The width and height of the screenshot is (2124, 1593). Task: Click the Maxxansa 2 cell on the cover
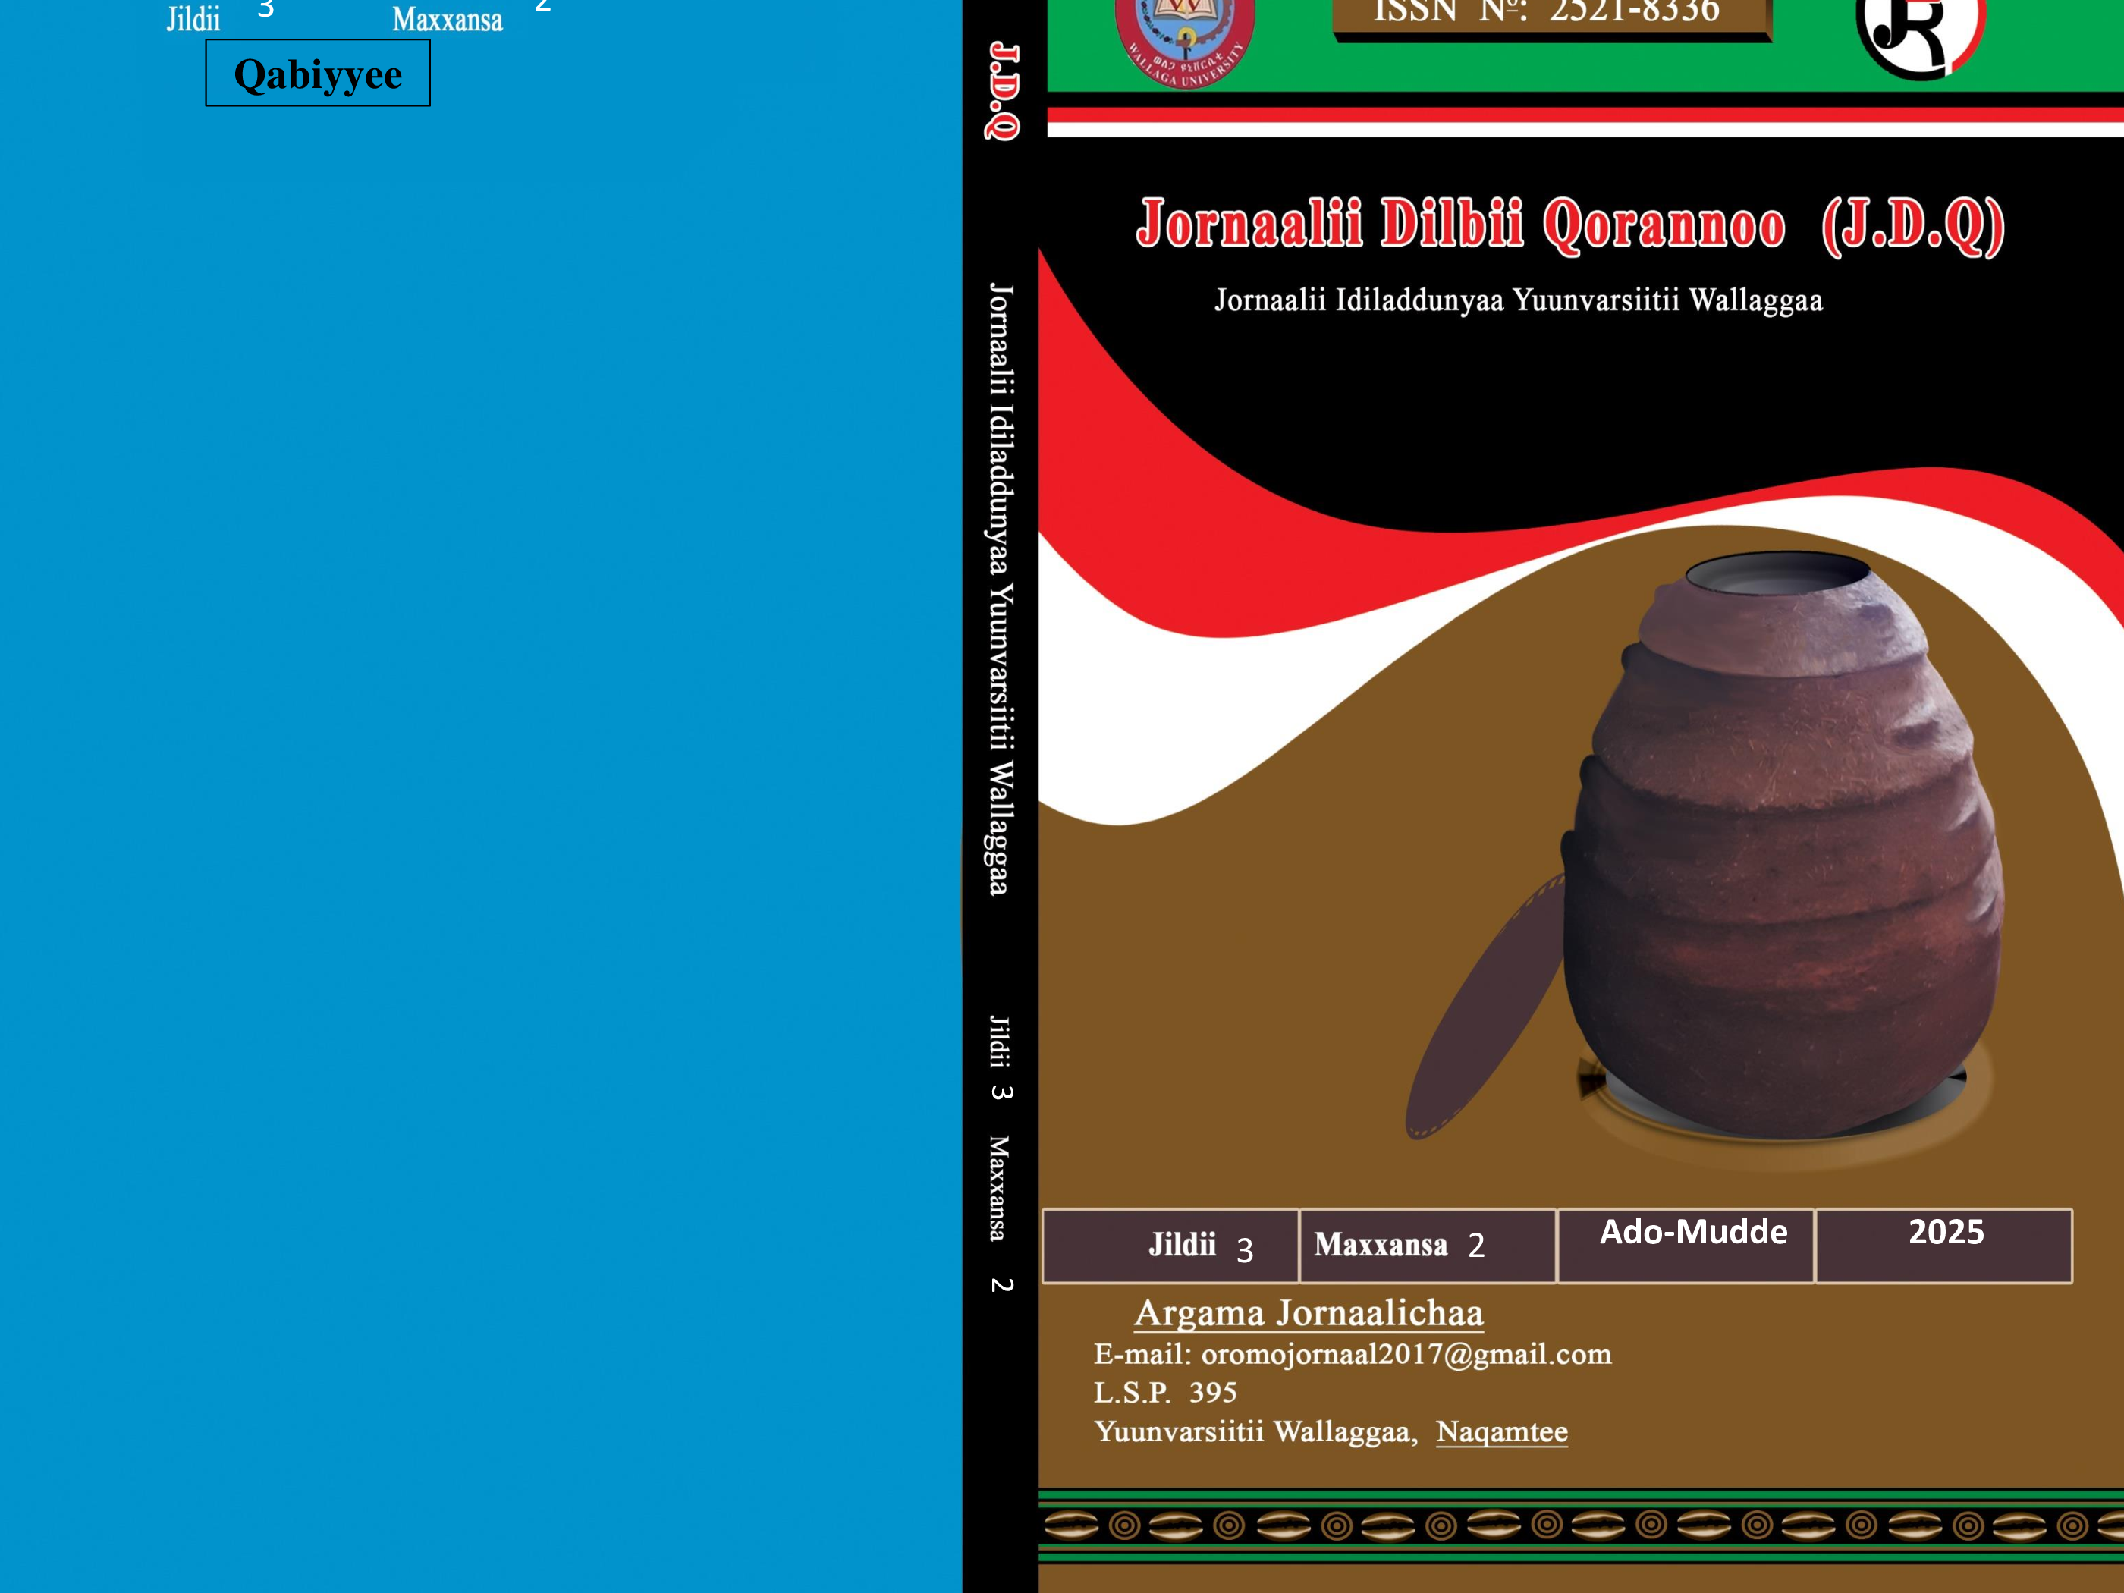(1427, 1246)
